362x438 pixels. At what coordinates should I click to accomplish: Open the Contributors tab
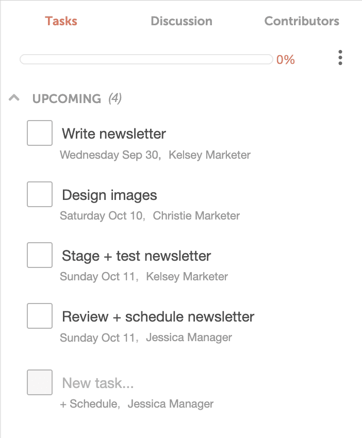tap(301, 21)
